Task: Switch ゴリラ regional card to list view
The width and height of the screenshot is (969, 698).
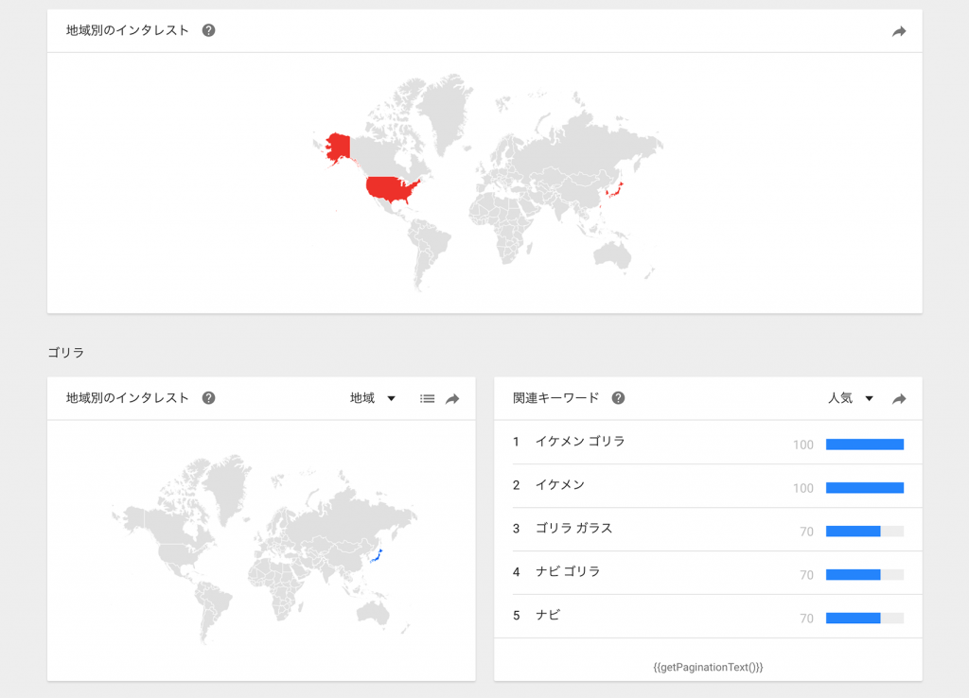Action: pyautogui.click(x=428, y=399)
